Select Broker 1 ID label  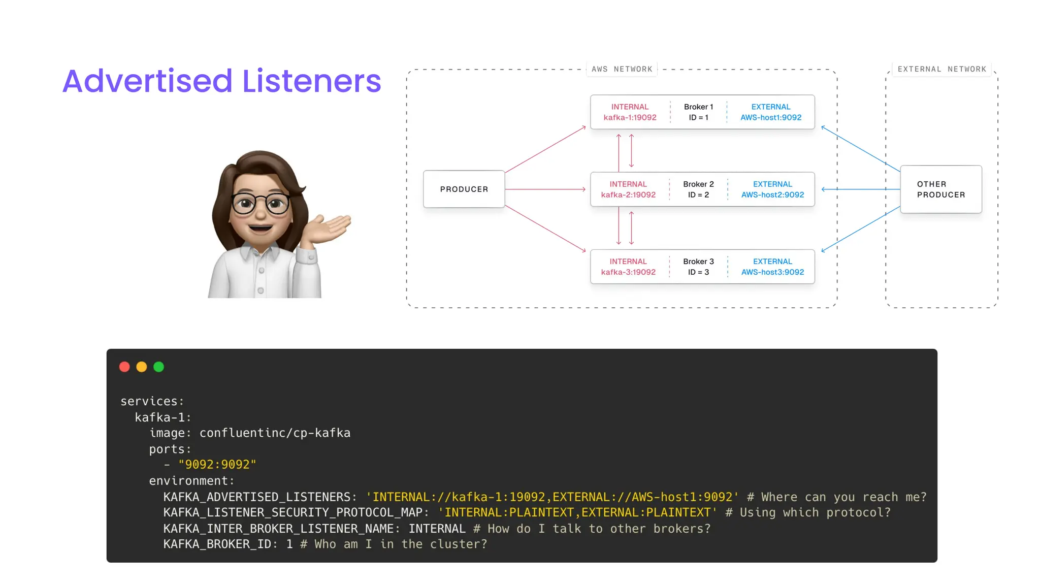click(698, 112)
